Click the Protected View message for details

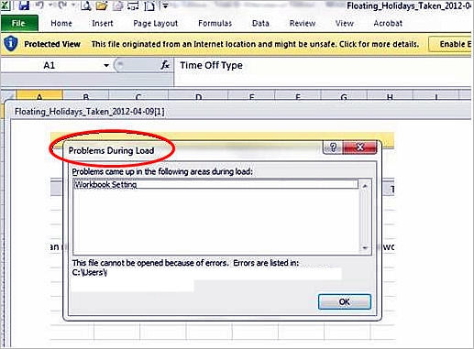[x=255, y=44]
